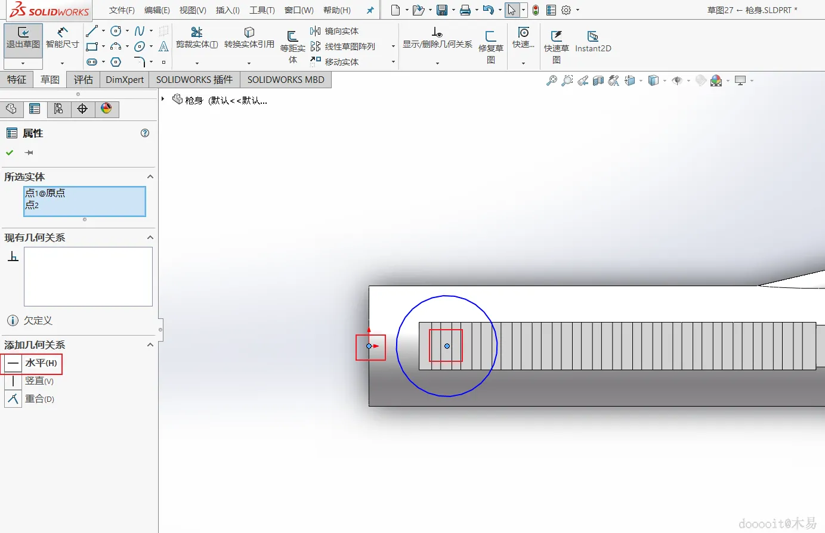The height and width of the screenshot is (533, 825).
Task: Switch to the DimXpert tab
Action: point(125,80)
